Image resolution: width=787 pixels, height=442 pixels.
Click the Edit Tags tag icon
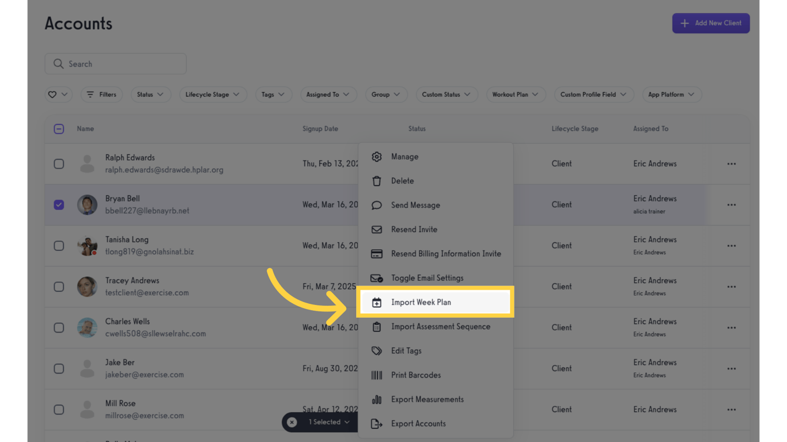pos(377,351)
